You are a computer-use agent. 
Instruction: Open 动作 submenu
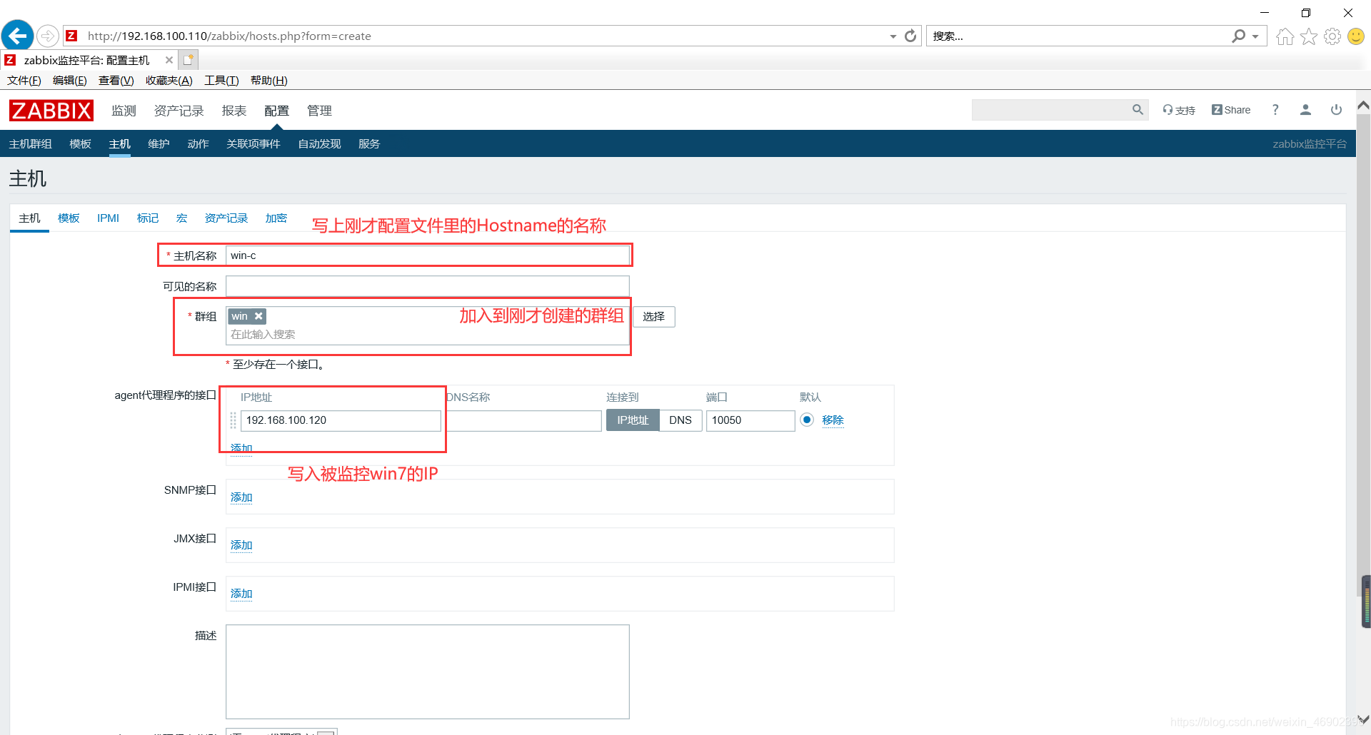click(x=198, y=144)
